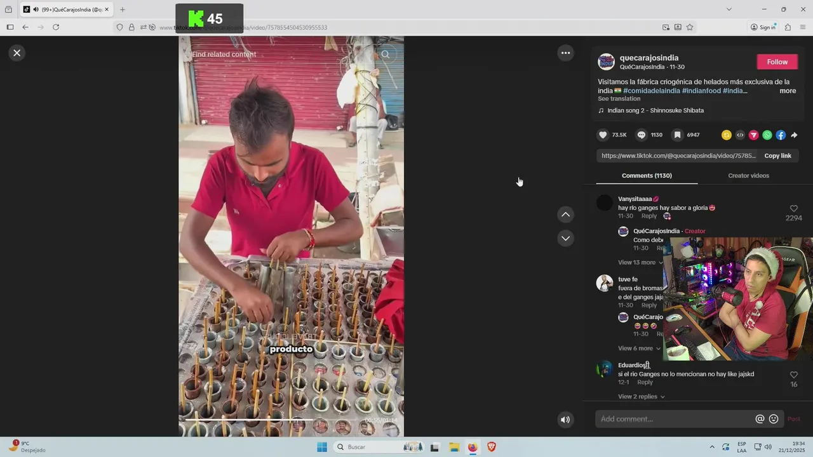
Task: Click See translation link
Action: click(619, 99)
